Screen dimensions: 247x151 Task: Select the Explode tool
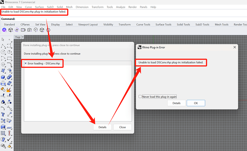click(x=9, y=90)
